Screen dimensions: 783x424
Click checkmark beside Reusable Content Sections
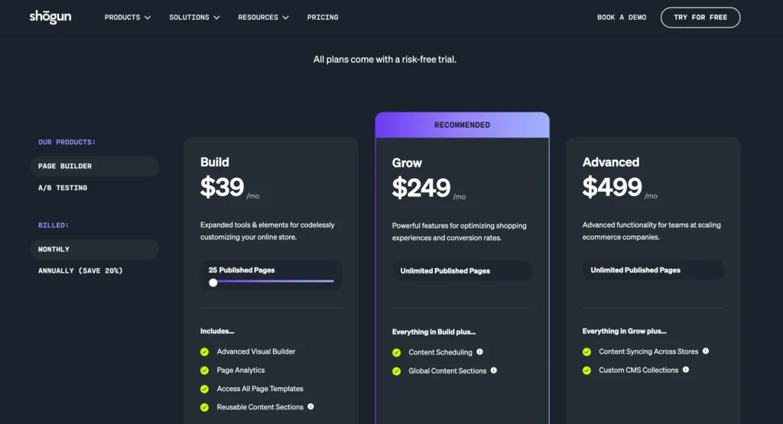click(x=204, y=407)
